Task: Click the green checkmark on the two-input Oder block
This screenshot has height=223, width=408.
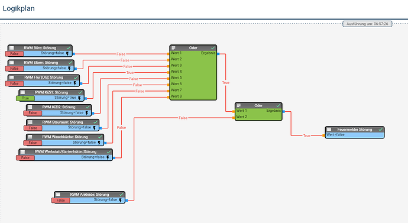Action: 279,105
